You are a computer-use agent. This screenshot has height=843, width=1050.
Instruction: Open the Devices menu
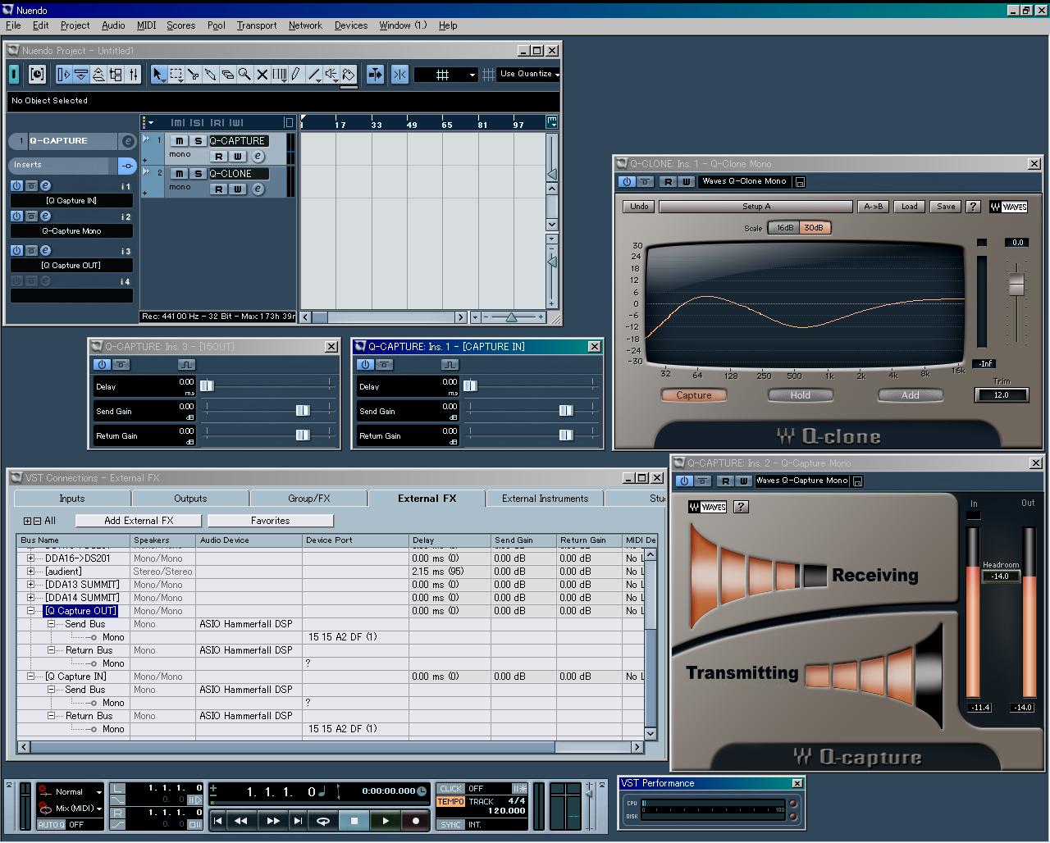pos(350,25)
